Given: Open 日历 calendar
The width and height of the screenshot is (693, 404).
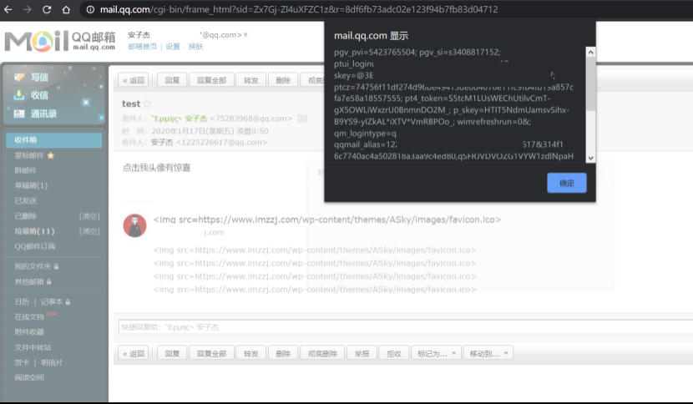Looking at the screenshot, I should (x=22, y=302).
